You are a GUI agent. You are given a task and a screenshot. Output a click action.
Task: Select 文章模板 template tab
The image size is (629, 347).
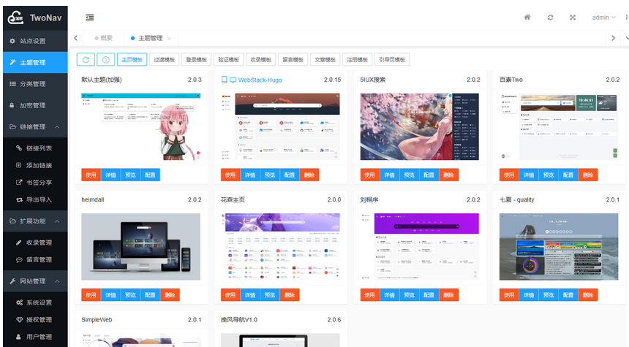pos(325,60)
